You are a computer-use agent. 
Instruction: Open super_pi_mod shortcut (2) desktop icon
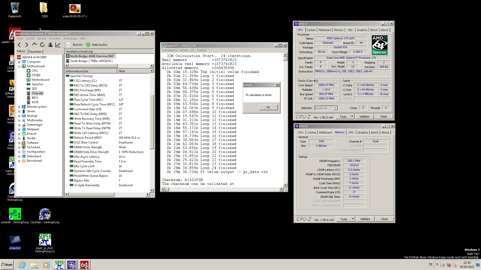(x=45, y=243)
